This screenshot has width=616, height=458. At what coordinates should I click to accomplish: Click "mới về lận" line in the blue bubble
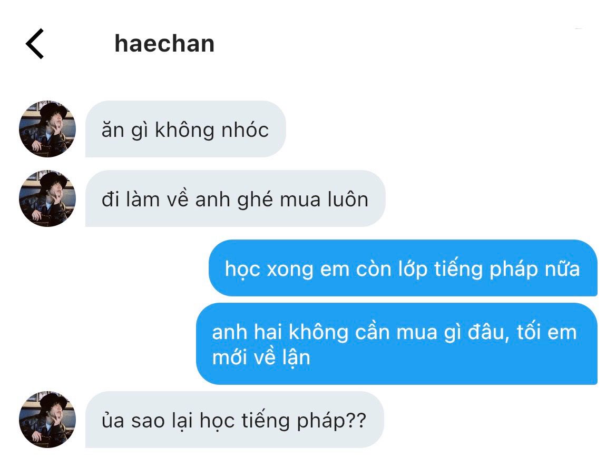(261, 357)
